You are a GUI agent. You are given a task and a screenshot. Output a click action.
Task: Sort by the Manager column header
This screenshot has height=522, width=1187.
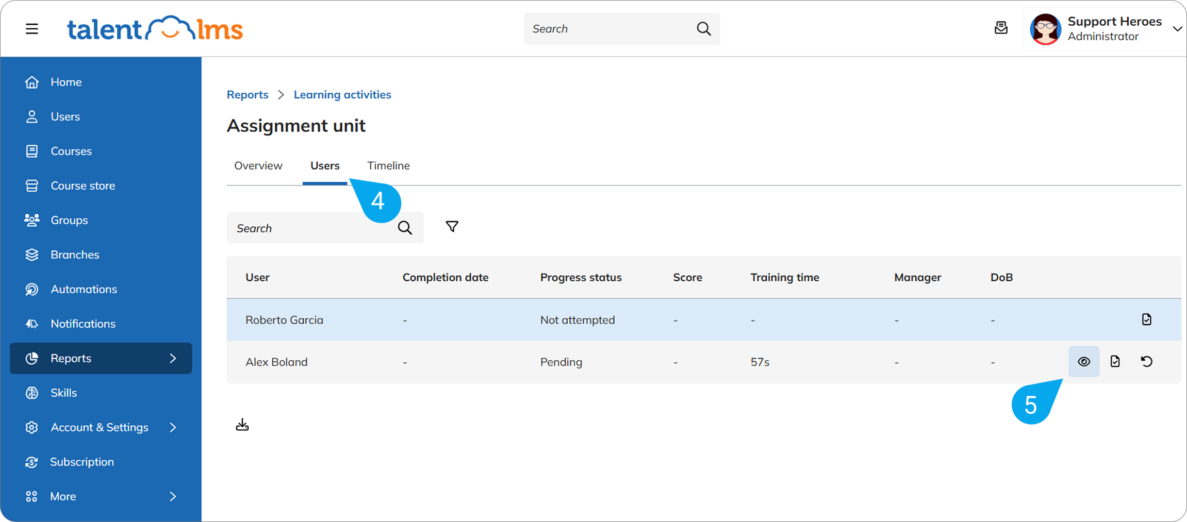917,277
